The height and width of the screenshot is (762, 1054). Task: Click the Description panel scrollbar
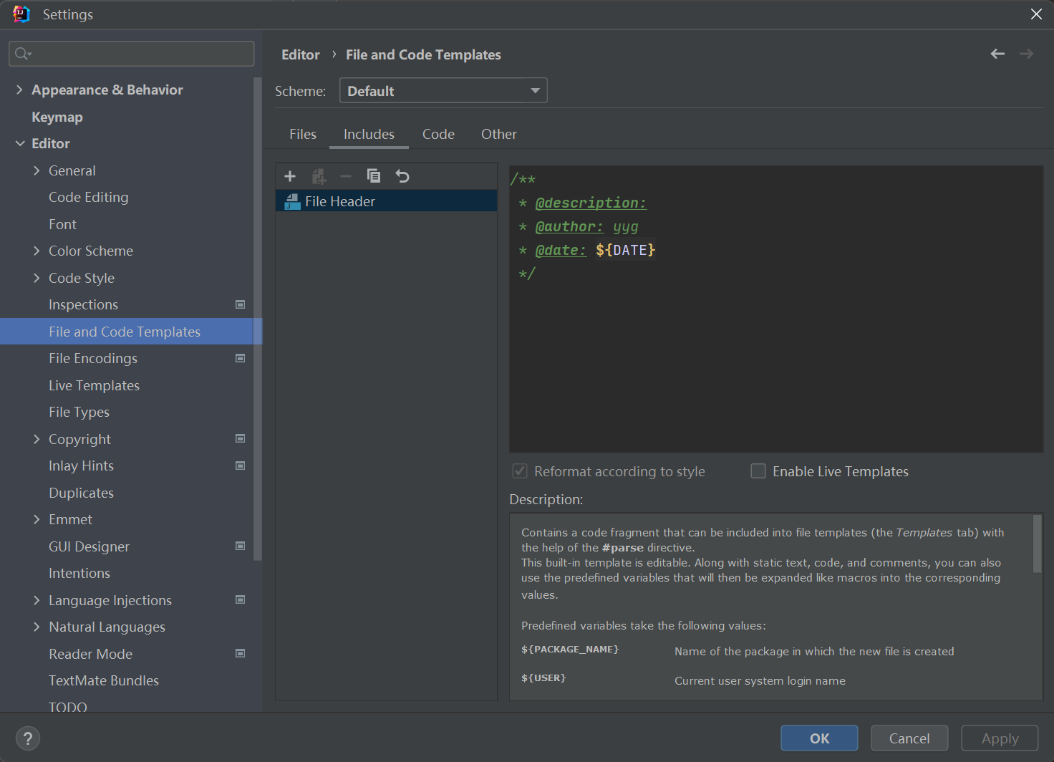click(1037, 544)
